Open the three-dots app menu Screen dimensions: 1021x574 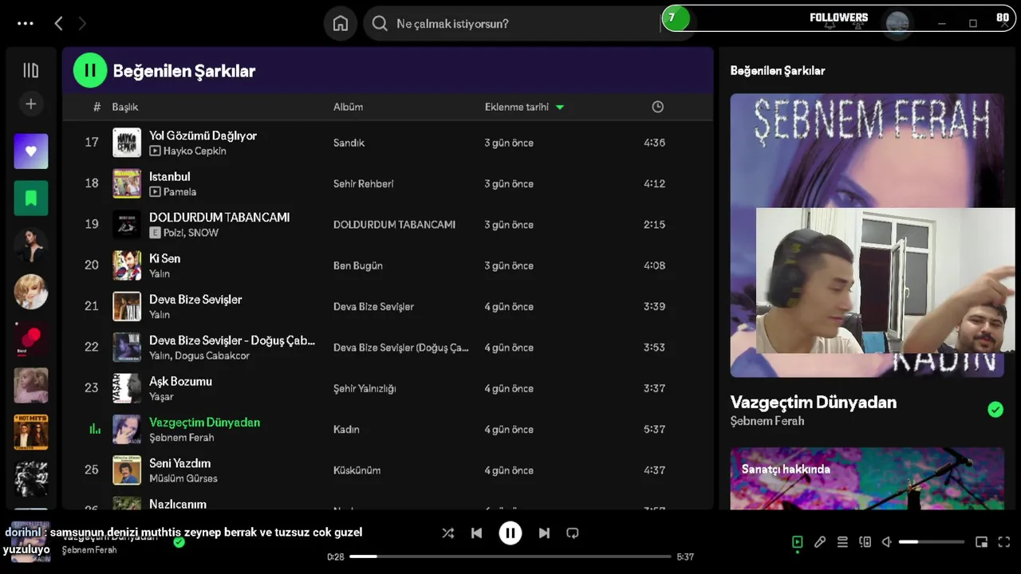click(26, 23)
